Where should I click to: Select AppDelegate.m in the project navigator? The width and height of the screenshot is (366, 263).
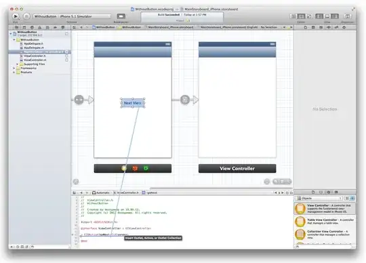click(x=34, y=47)
